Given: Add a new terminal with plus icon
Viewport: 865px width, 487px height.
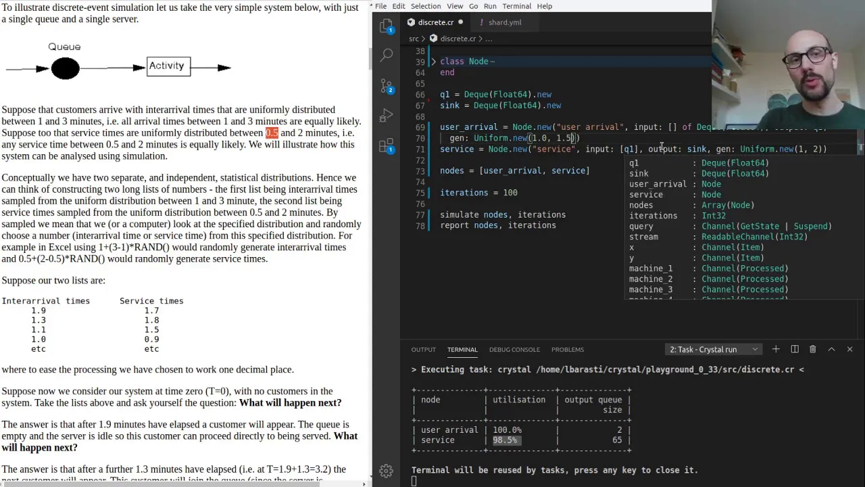Looking at the screenshot, I should (776, 349).
